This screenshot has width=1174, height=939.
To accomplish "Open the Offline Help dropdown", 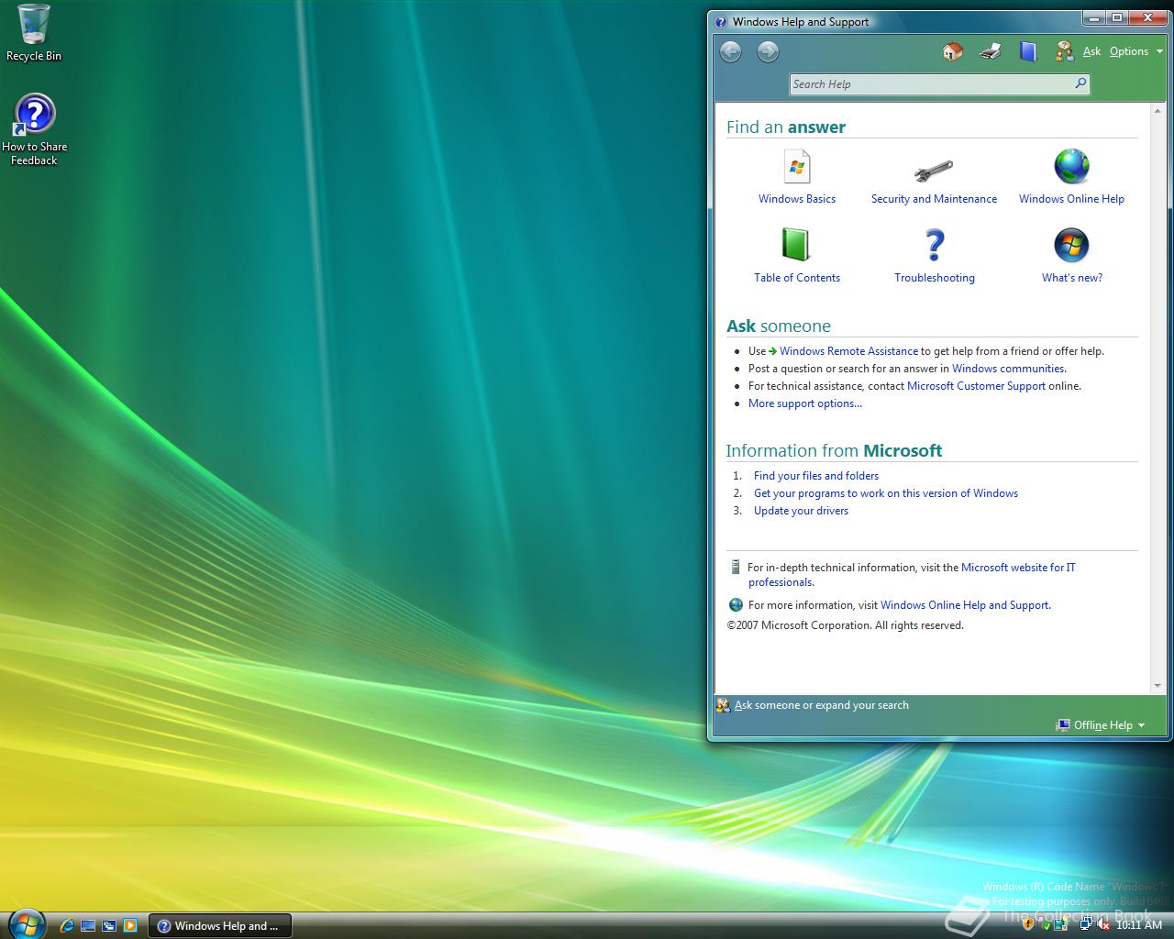I will pyautogui.click(x=1101, y=725).
